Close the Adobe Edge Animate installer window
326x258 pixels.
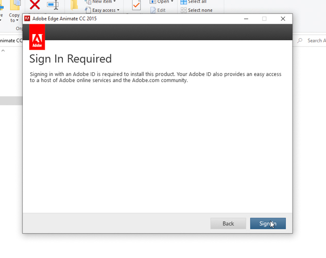[283, 19]
